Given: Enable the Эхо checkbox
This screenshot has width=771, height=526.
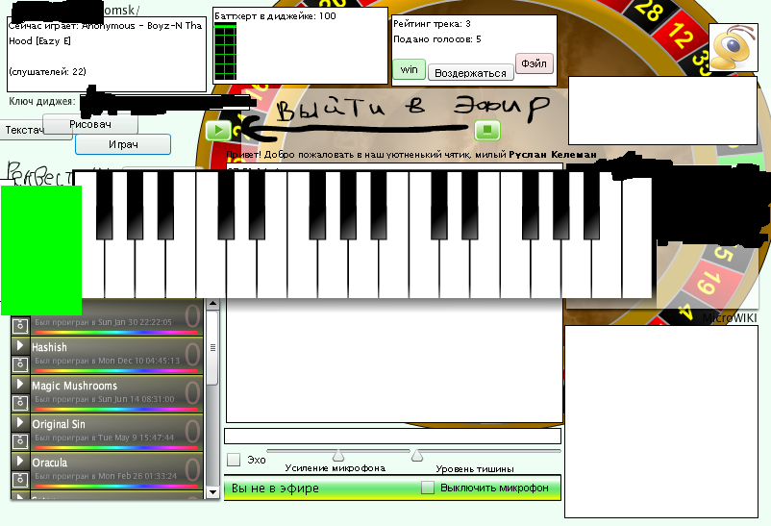Looking at the screenshot, I should (234, 460).
